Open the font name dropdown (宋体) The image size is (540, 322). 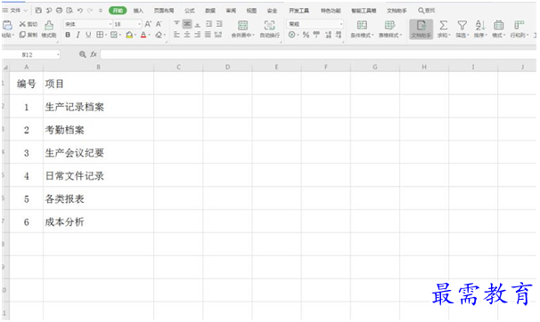tap(110, 24)
